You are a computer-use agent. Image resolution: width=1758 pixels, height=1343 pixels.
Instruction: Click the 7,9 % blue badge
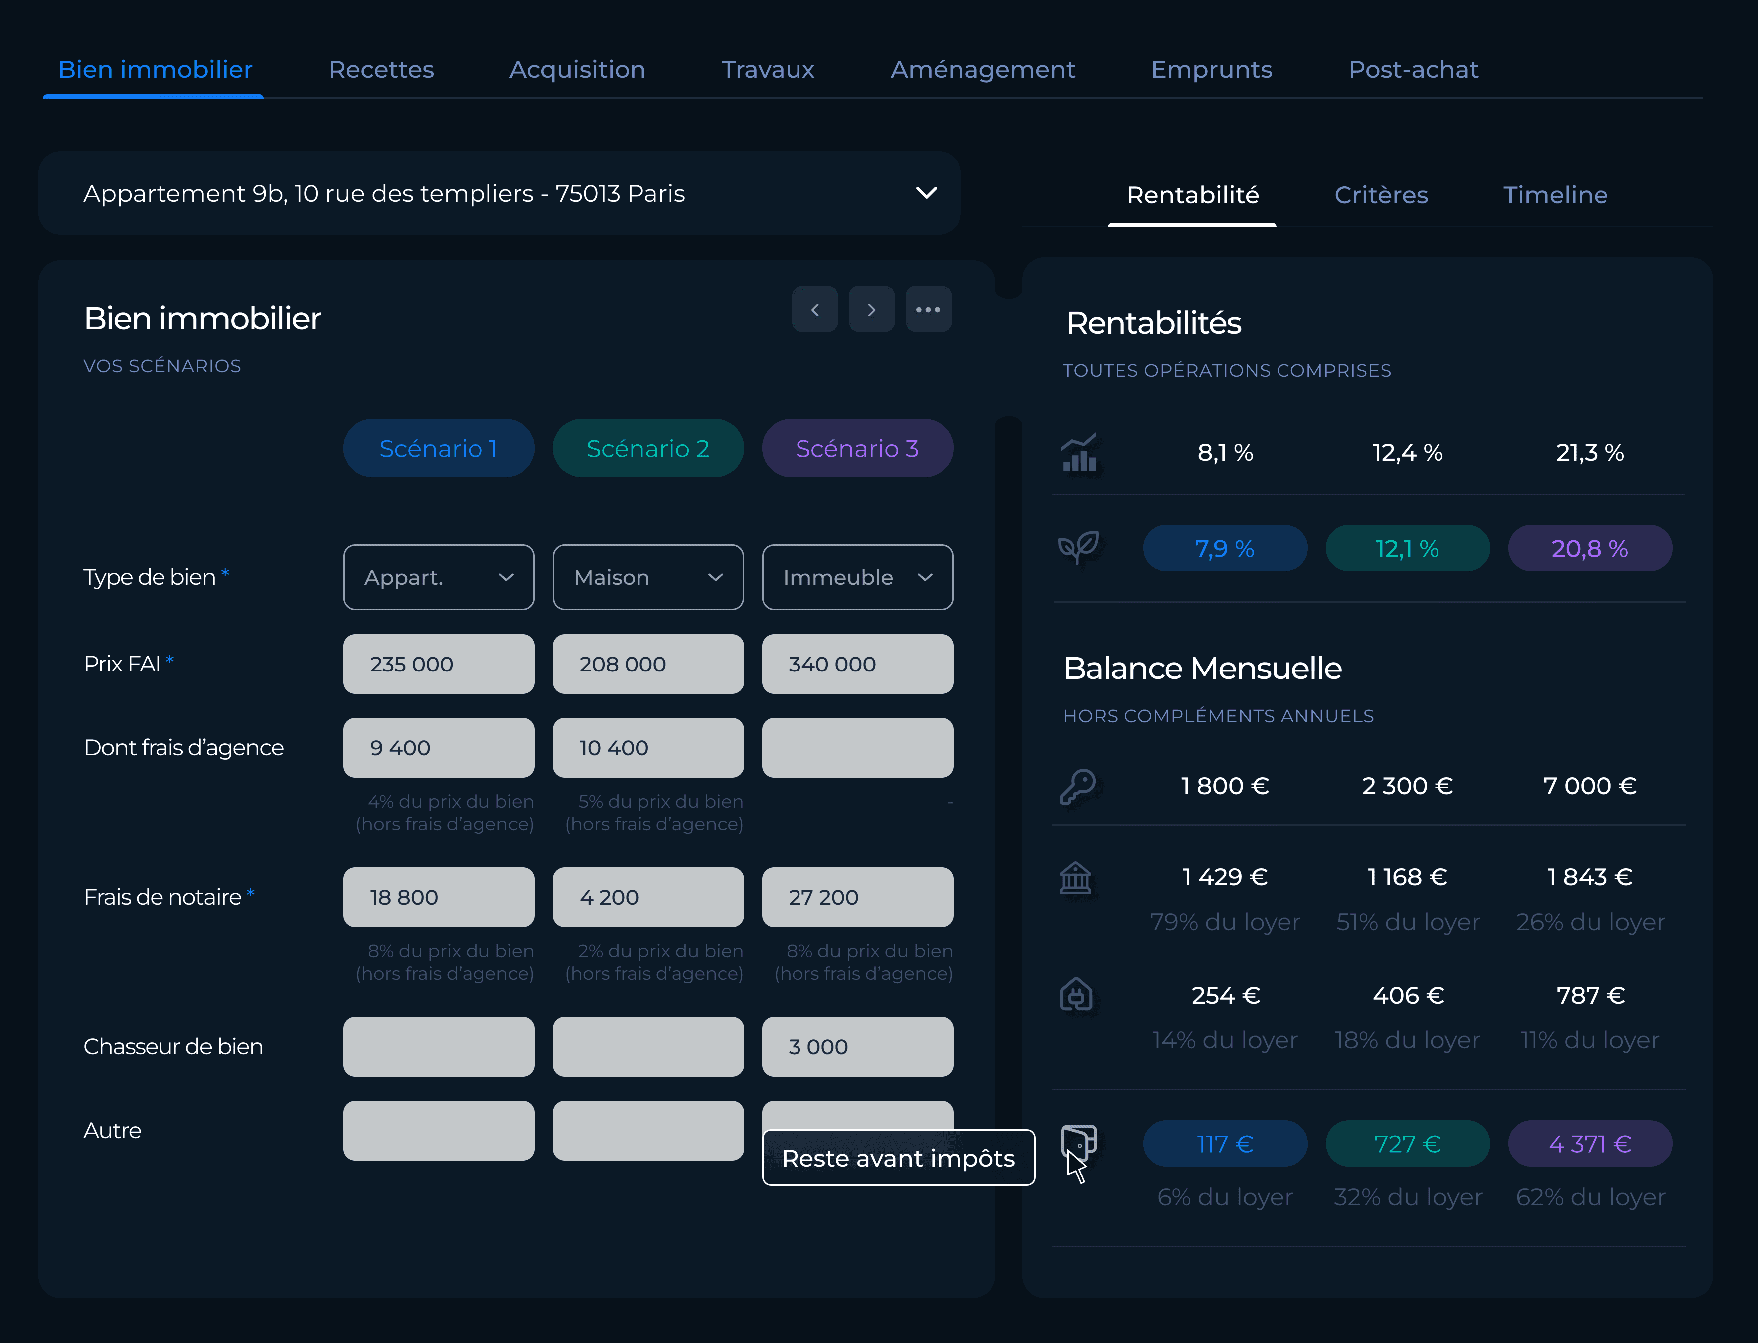click(1225, 548)
